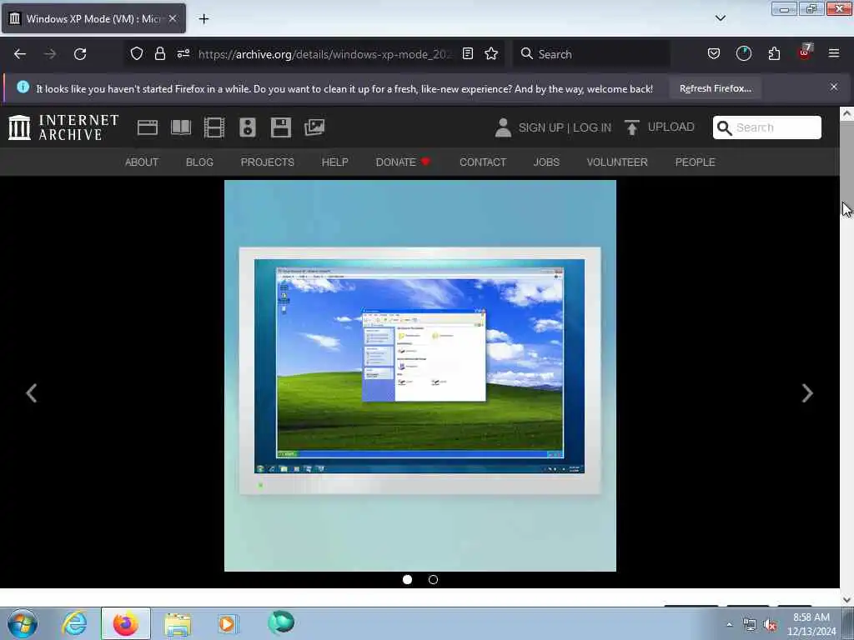Launch Internet Explorer from the taskbar

pos(74,623)
